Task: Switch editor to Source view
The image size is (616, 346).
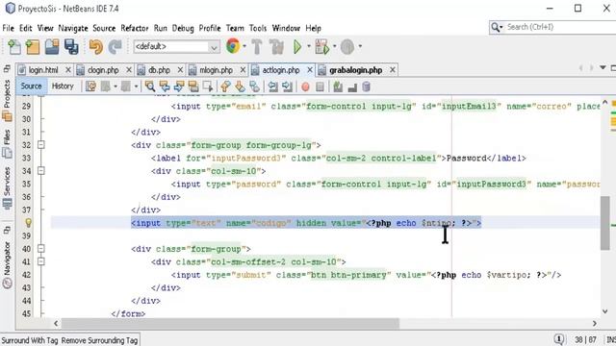Action: click(x=31, y=86)
